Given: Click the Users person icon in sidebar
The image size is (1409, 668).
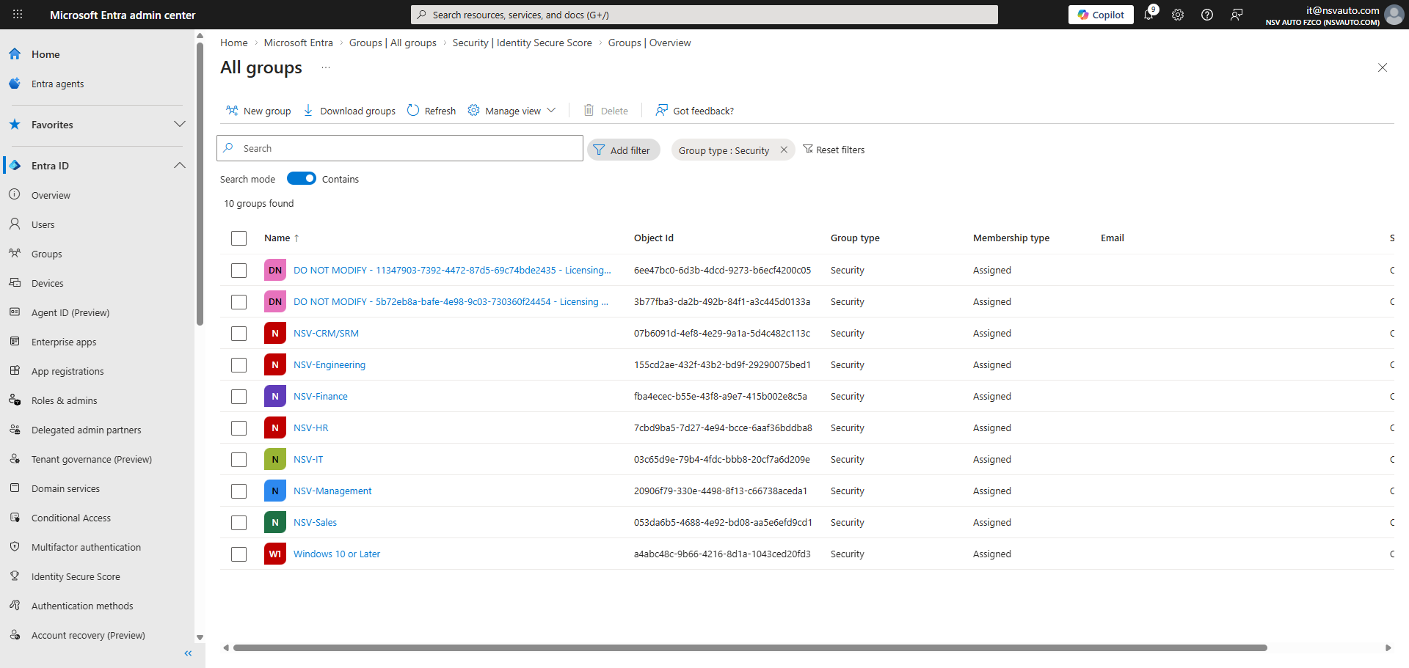Looking at the screenshot, I should click(x=15, y=224).
